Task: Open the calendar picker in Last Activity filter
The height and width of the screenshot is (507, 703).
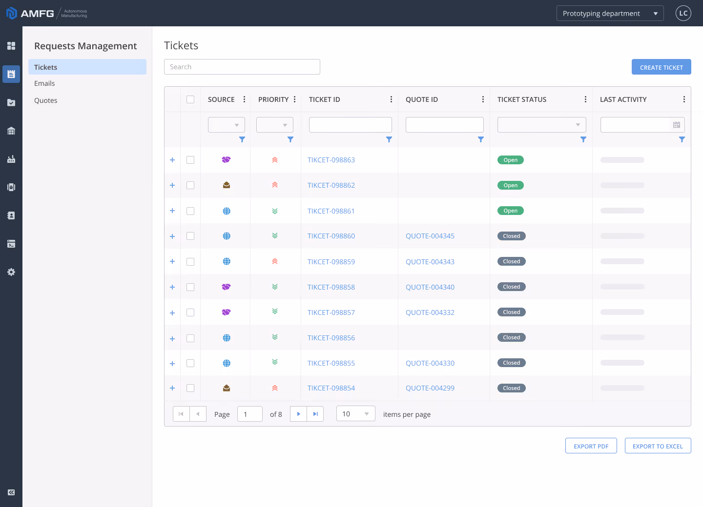Action: pyautogui.click(x=676, y=125)
